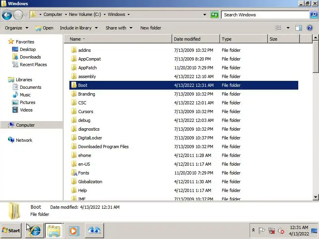Viewport: 319px width, 239px height.
Task: Select the DigitalLocker folder name
Action: tap(90, 138)
